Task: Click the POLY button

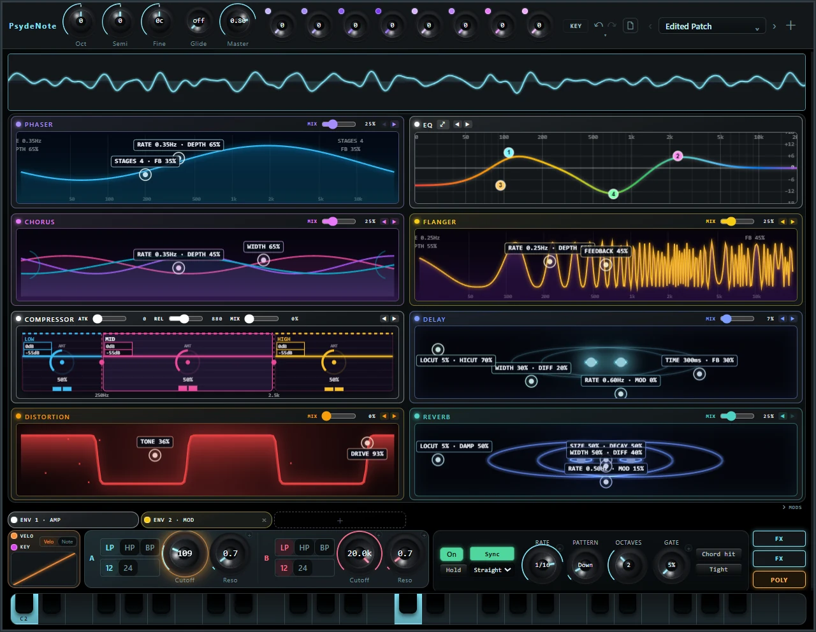Action: coord(779,580)
